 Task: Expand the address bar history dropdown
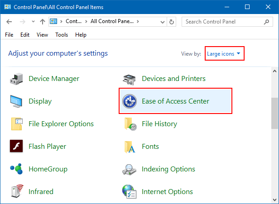pyautogui.click(x=162, y=22)
